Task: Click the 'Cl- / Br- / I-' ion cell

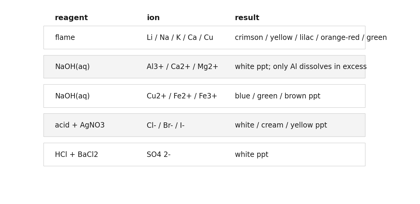Action: point(166,125)
